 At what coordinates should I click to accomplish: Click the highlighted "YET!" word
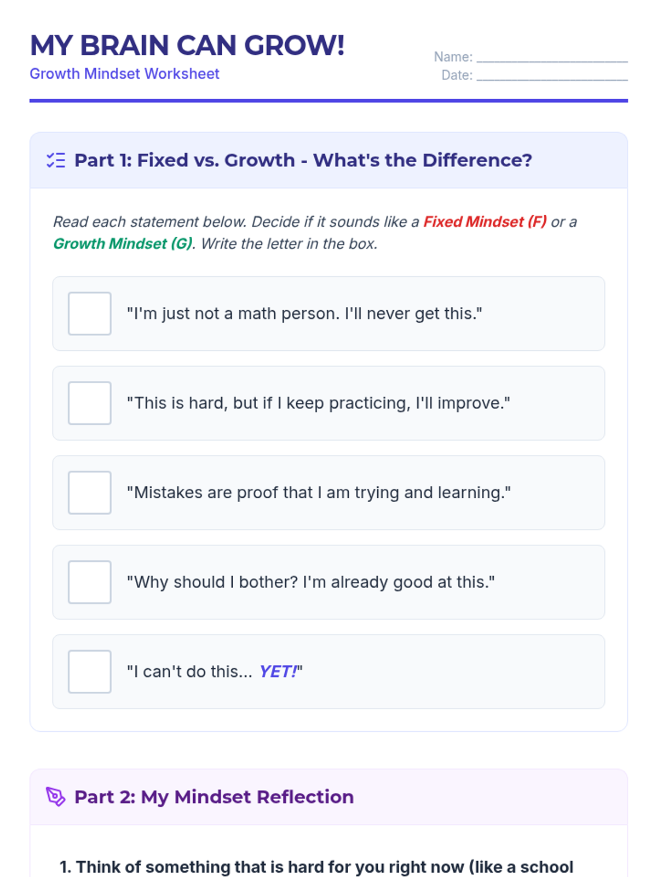278,671
